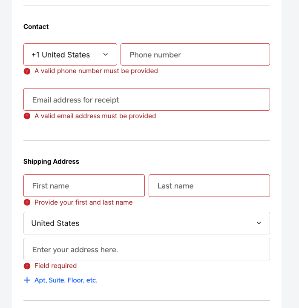The width and height of the screenshot is (299, 308).
Task: Click the chevron in the shipping country selector
Action: tap(259, 223)
